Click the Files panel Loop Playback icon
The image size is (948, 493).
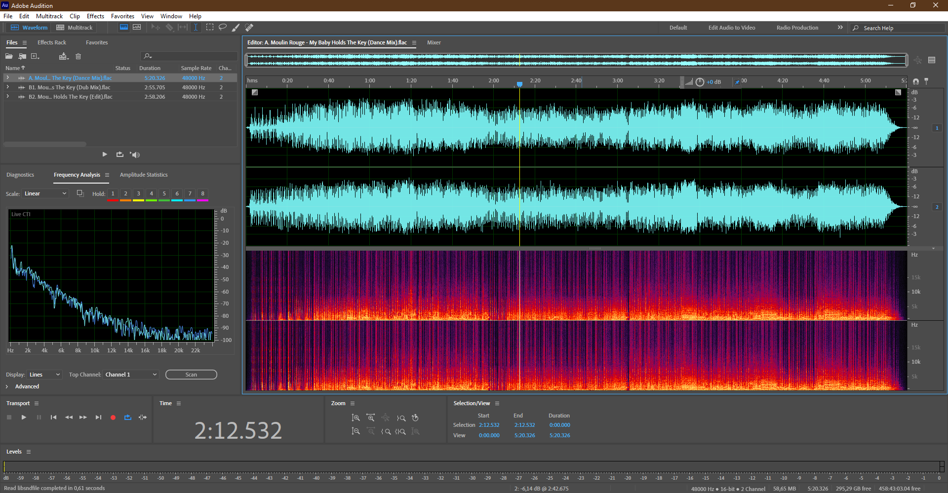point(120,154)
